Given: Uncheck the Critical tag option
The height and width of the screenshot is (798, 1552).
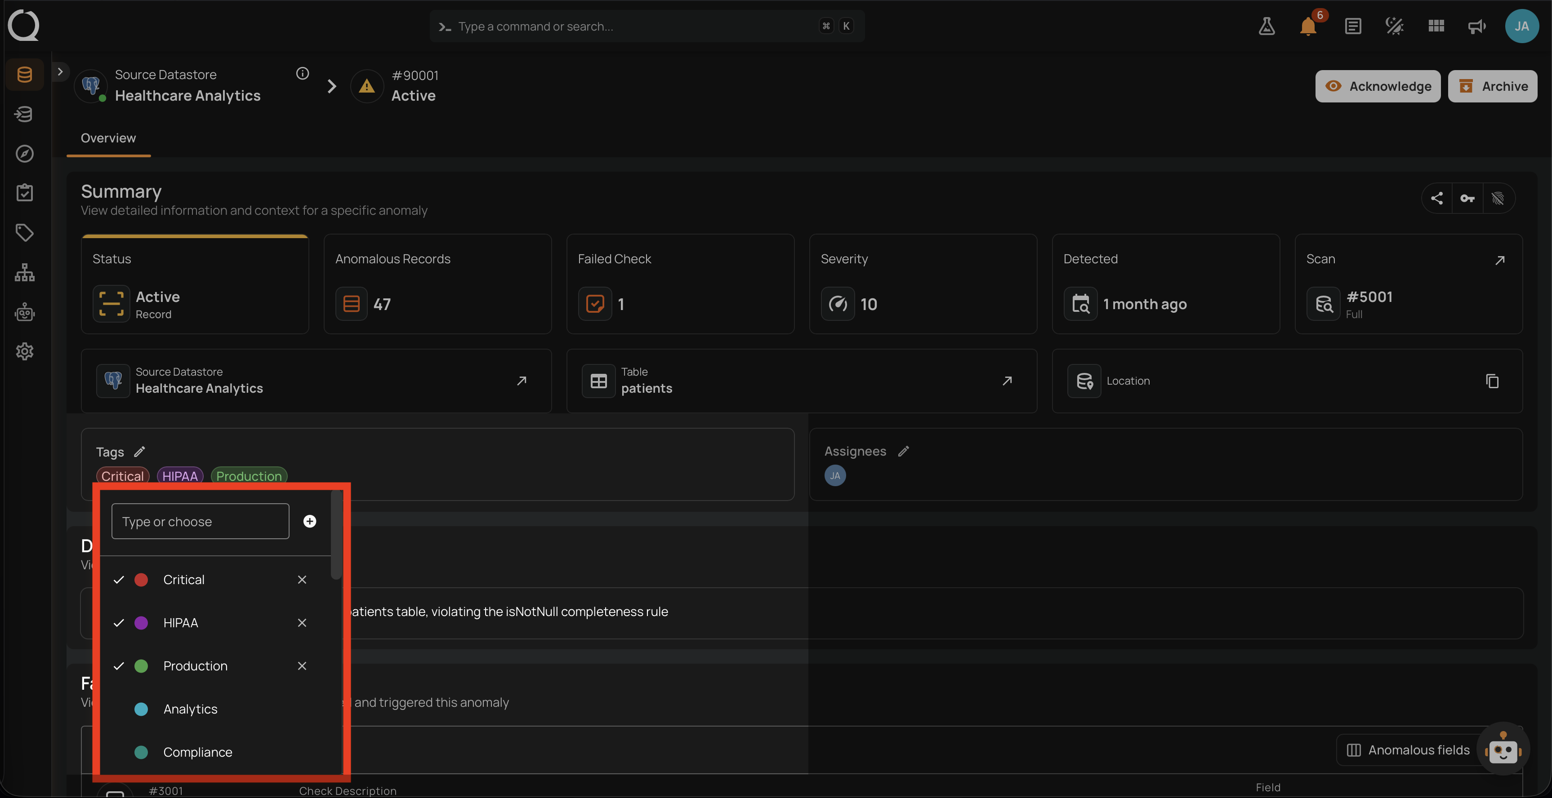Looking at the screenshot, I should click(x=119, y=580).
